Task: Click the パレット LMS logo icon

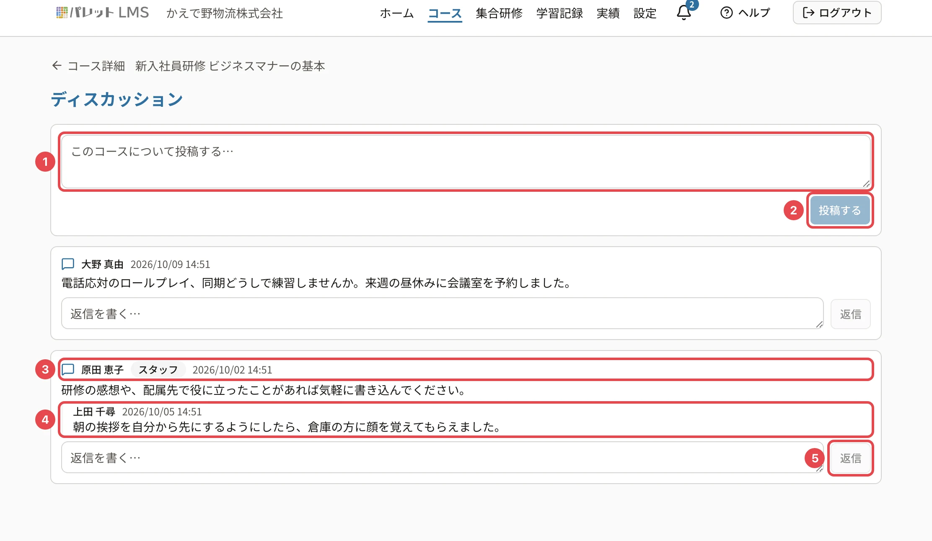Action: (x=62, y=13)
